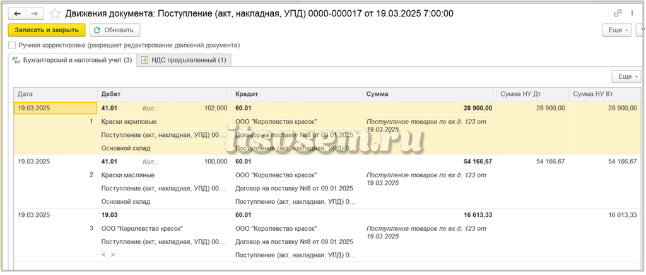The height and width of the screenshot is (275, 646).
Task: Select Краски акриловые cell
Action: [165, 122]
